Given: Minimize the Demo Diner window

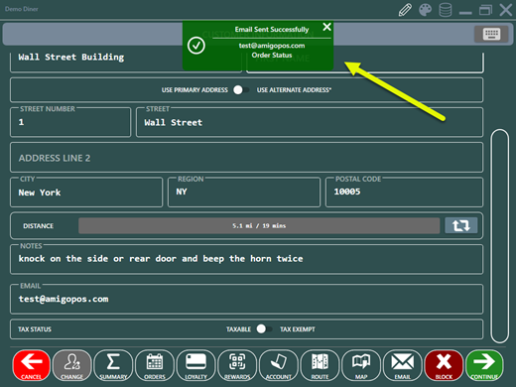Looking at the screenshot, I should pyautogui.click(x=465, y=13).
